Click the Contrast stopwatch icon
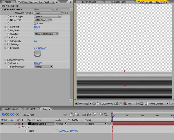The height and width of the screenshot is (140, 174). pos(8,27)
